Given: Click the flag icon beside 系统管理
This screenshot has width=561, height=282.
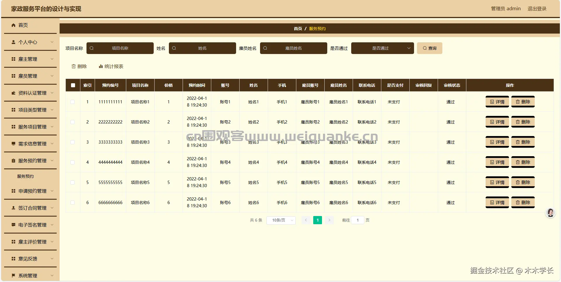Looking at the screenshot, I should point(13,276).
